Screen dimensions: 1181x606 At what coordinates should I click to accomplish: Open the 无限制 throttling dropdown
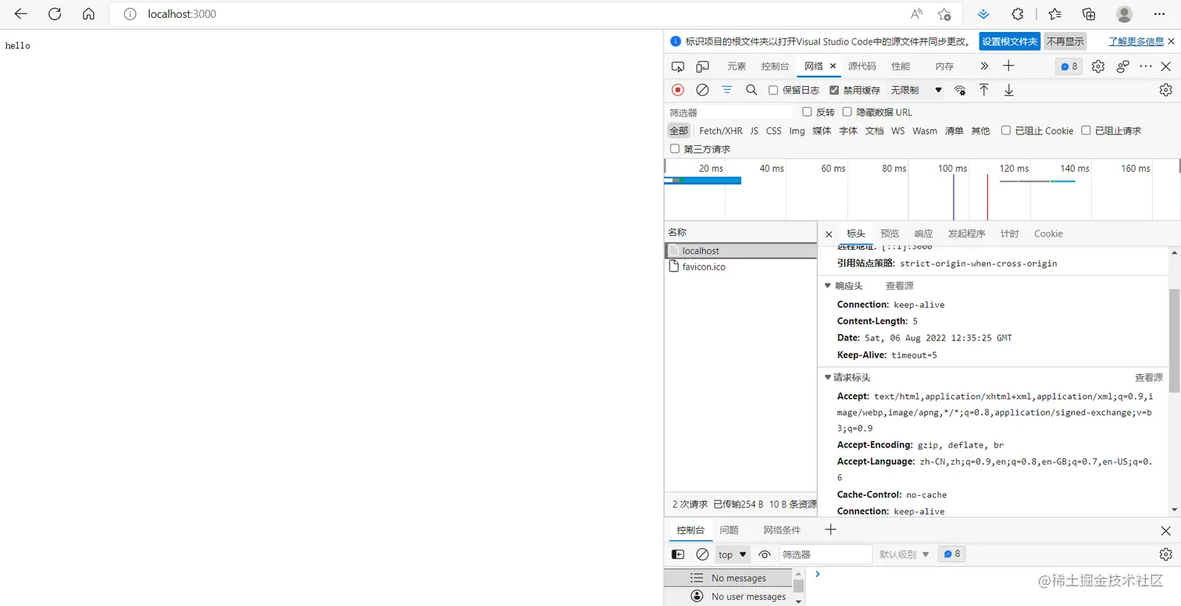916,90
